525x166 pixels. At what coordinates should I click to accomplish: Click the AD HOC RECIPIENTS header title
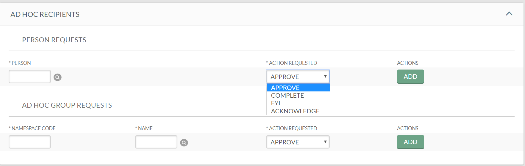(x=45, y=14)
